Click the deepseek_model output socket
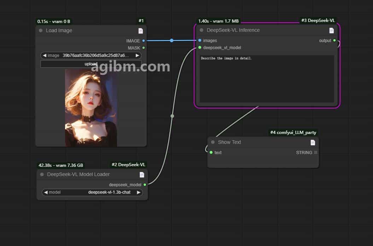The image size is (373, 246). 145,184
